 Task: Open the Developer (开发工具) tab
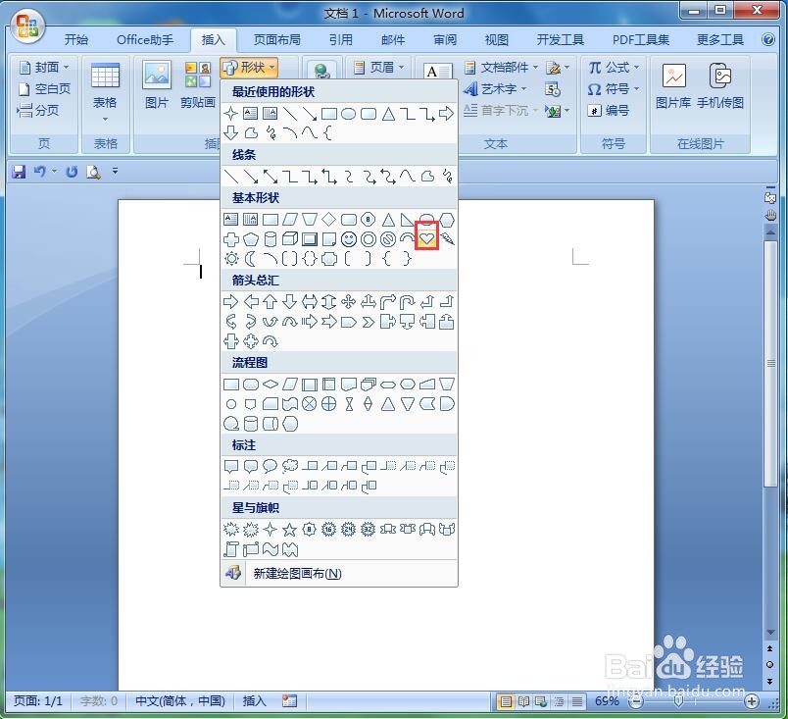point(560,39)
